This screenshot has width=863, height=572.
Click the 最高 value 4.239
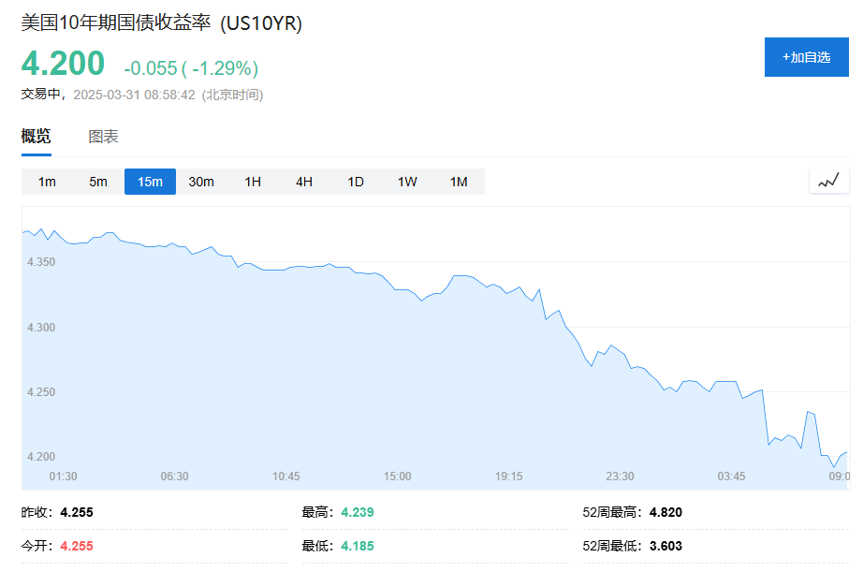(358, 512)
